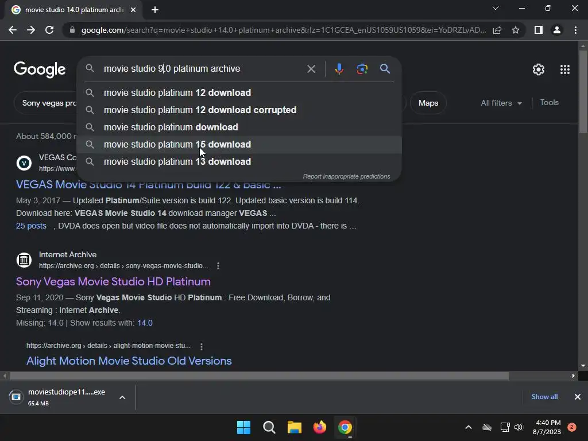Show results with '14.0' link
The image size is (588, 441).
(x=145, y=323)
